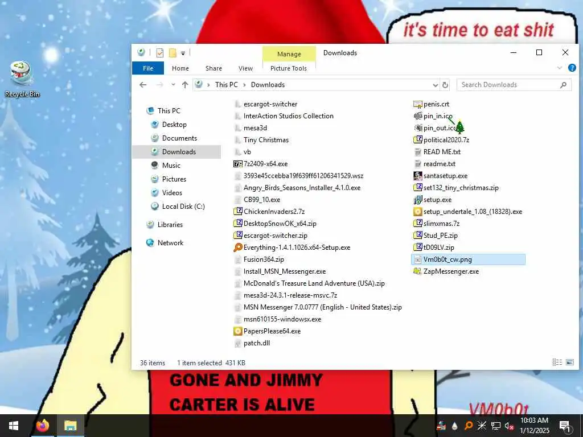Open the Windows Start menu
The height and width of the screenshot is (437, 583).
(14, 426)
